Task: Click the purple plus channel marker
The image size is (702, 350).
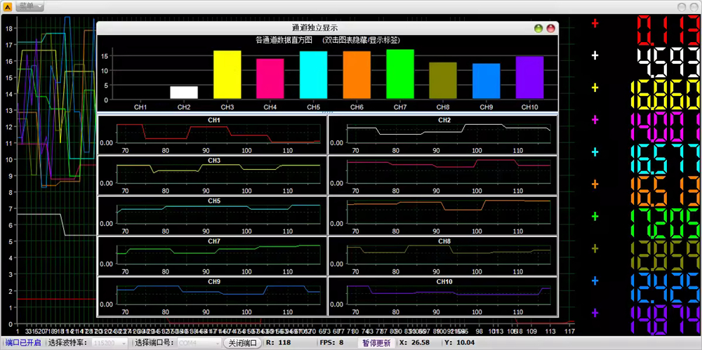Action: (595, 313)
